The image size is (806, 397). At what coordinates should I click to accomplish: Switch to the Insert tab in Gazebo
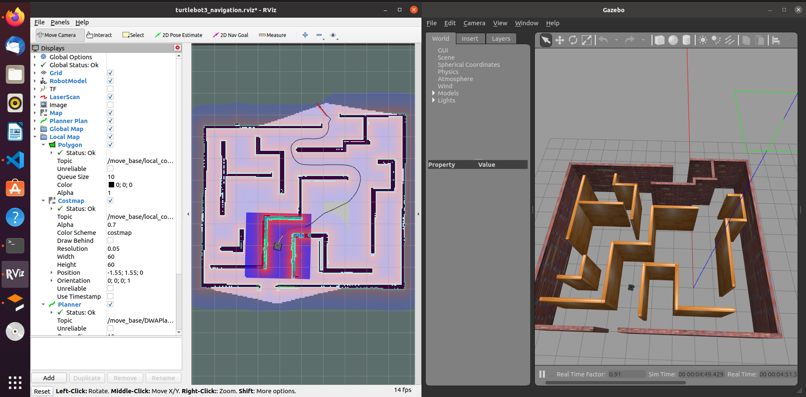click(470, 39)
